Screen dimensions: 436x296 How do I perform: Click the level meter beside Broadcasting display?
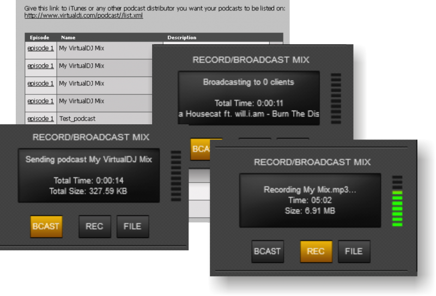click(x=336, y=97)
